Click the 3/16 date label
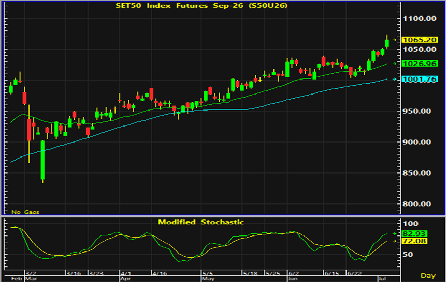447x283 pixels. click(x=74, y=273)
